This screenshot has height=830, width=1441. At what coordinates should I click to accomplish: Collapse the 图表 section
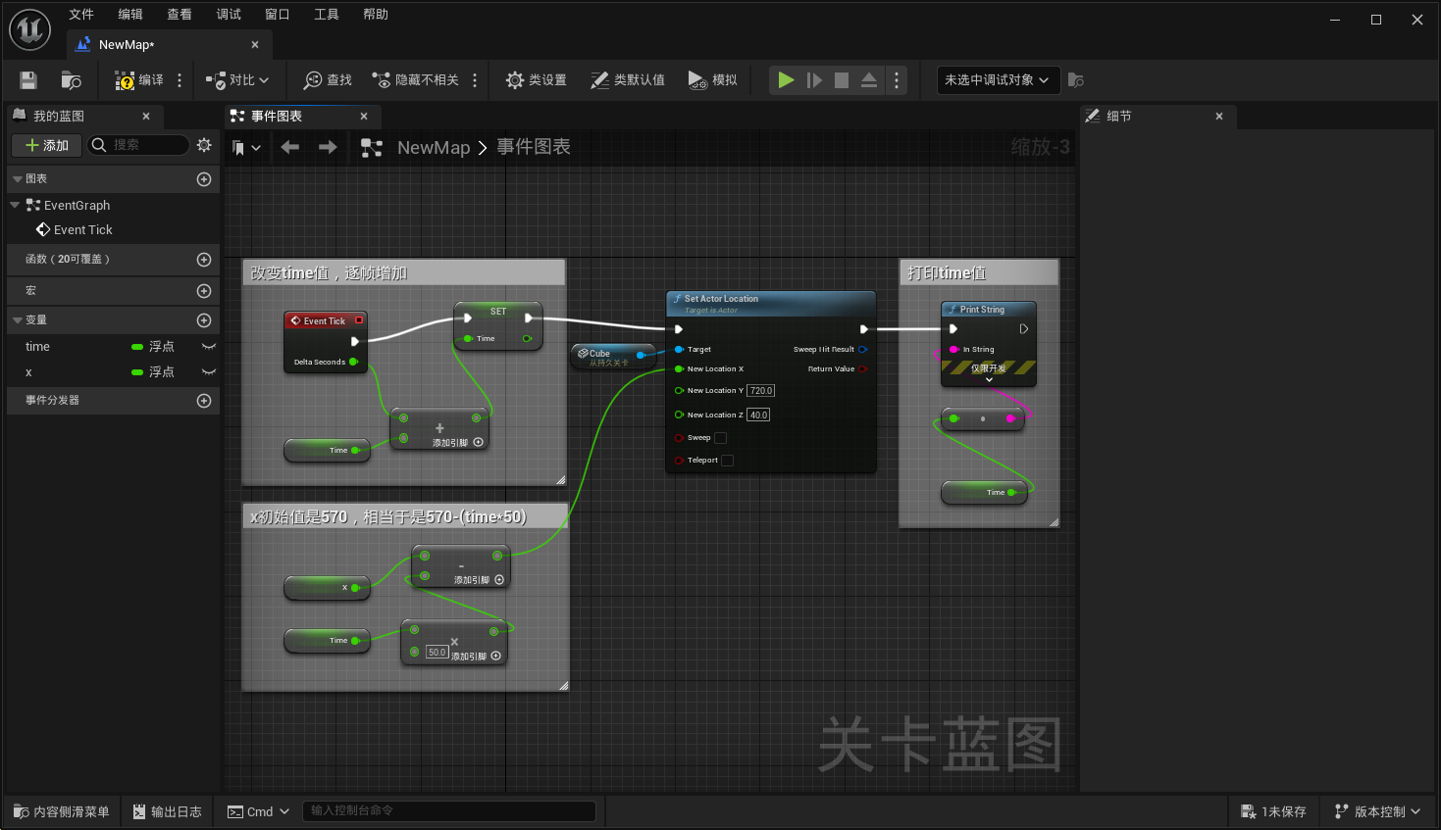[x=18, y=179]
